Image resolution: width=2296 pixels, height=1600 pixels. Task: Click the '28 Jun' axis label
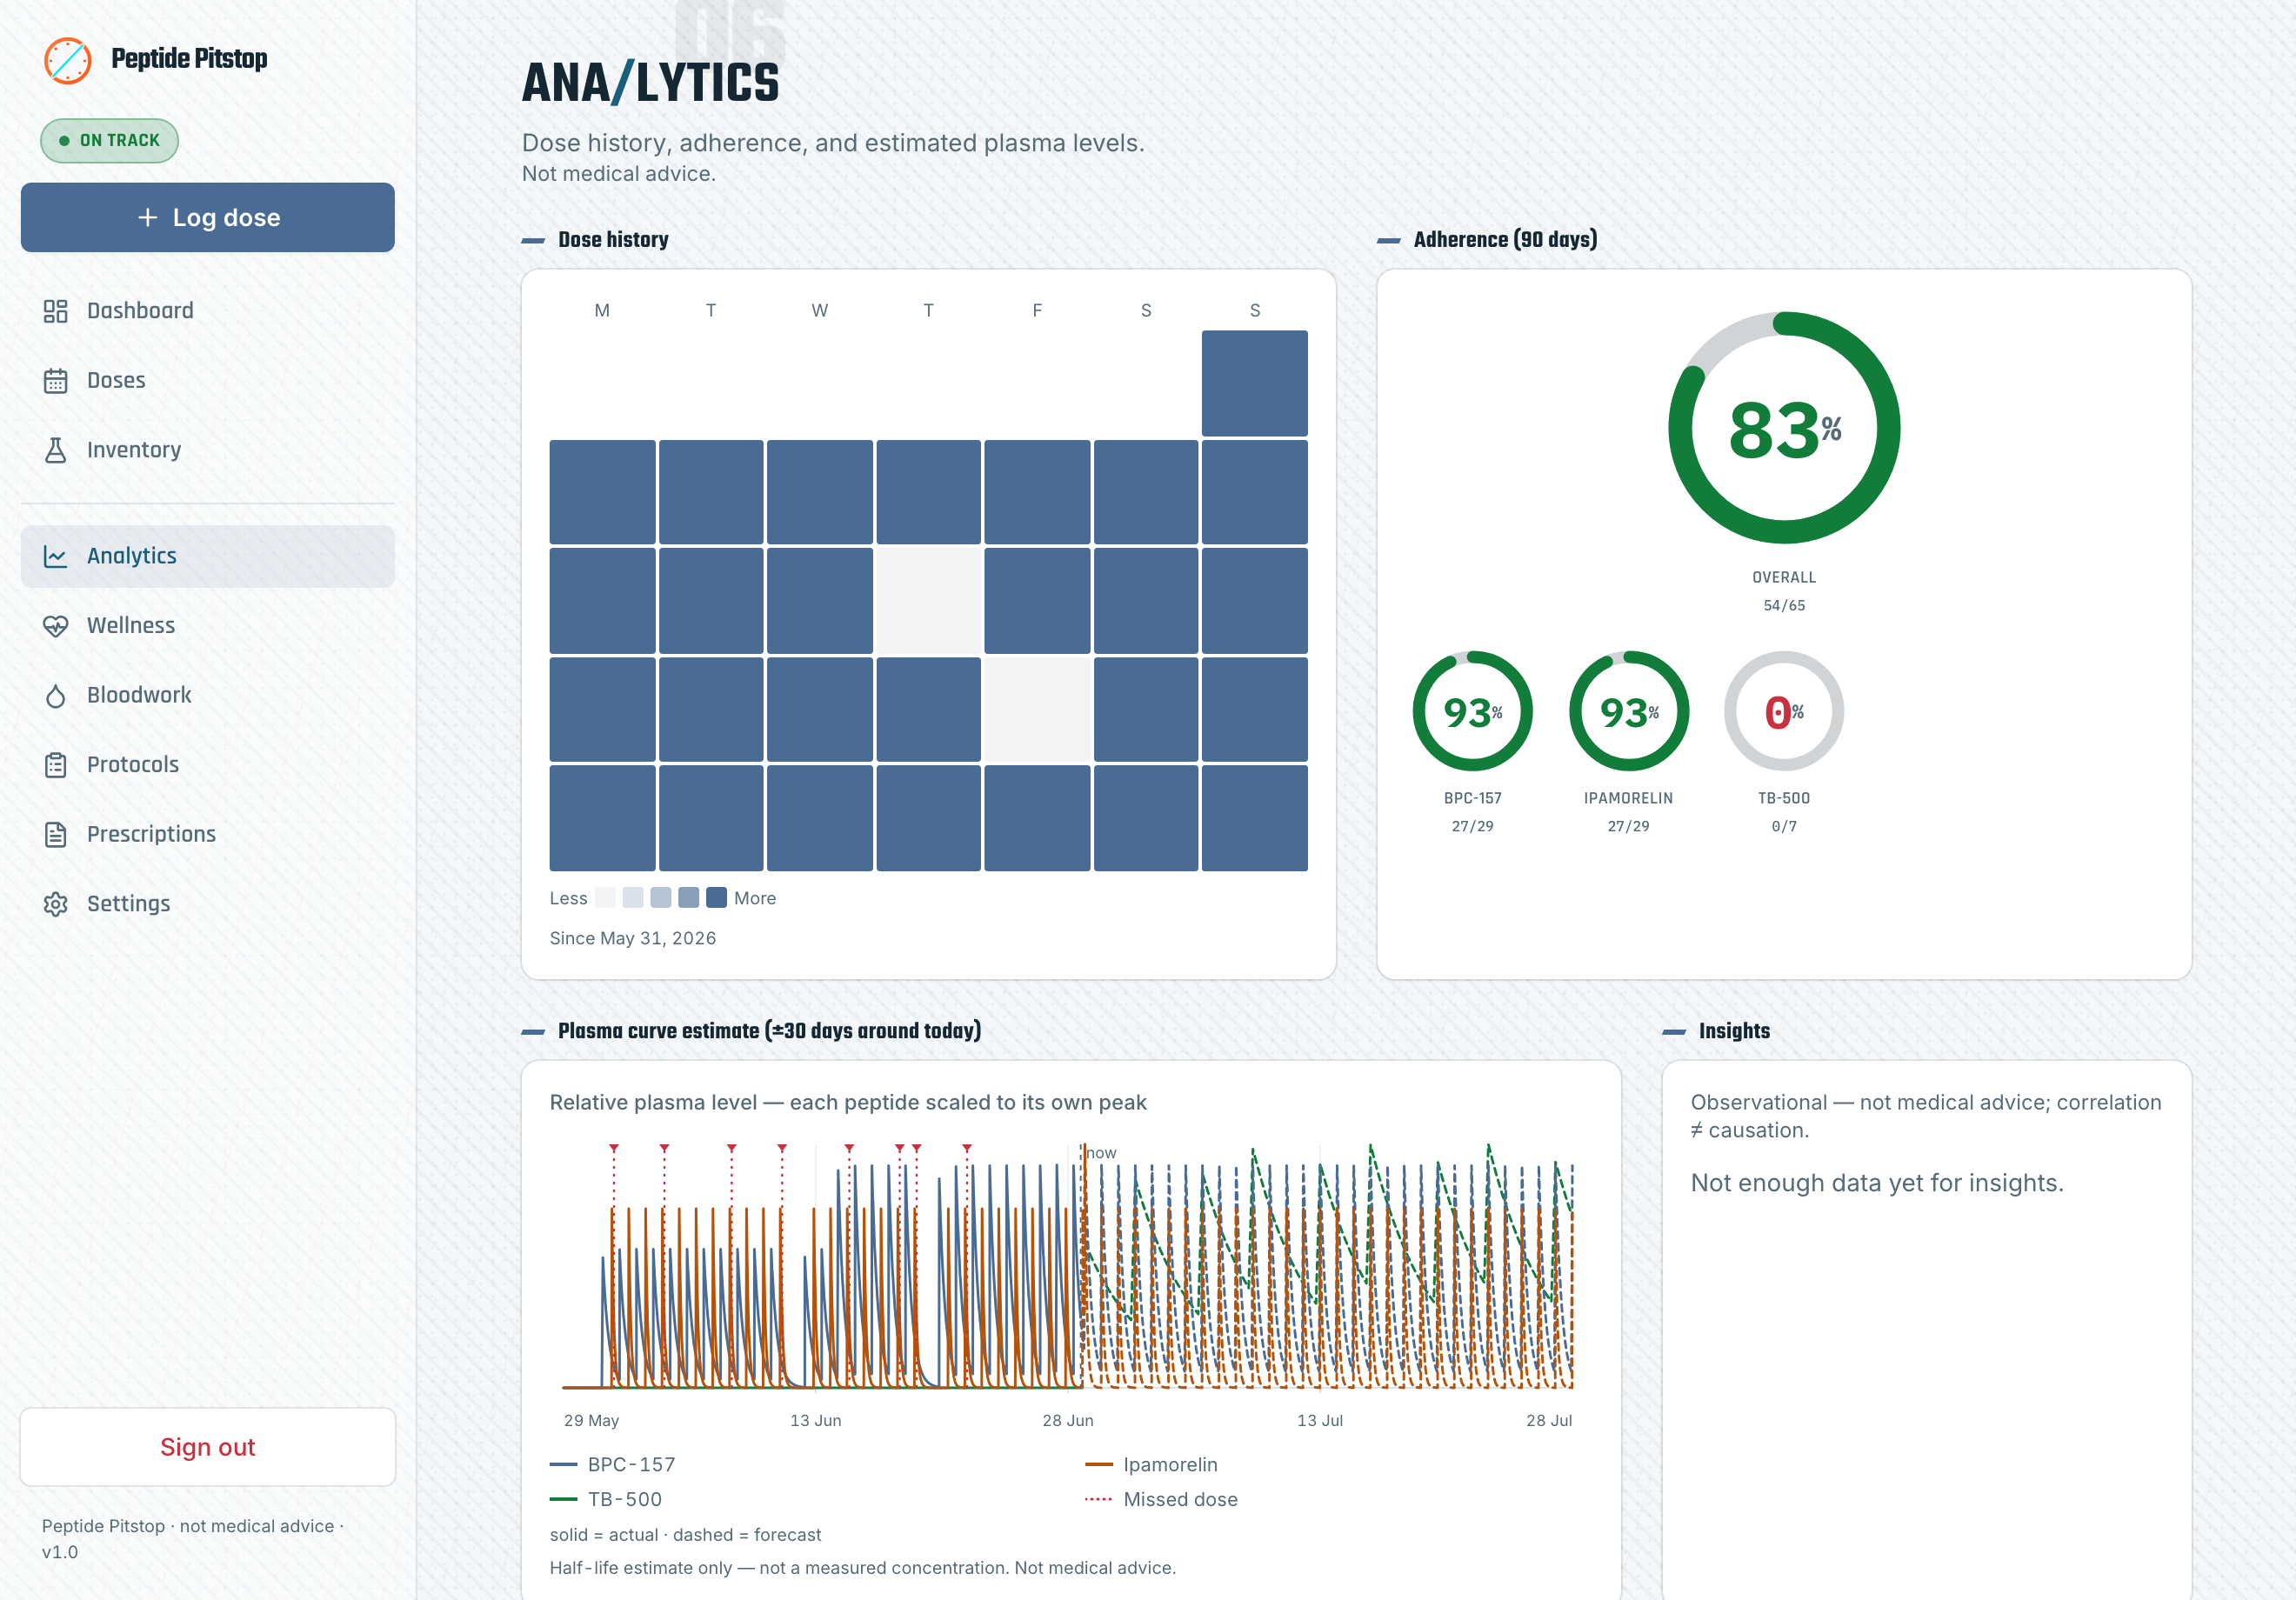pyautogui.click(x=1068, y=1421)
